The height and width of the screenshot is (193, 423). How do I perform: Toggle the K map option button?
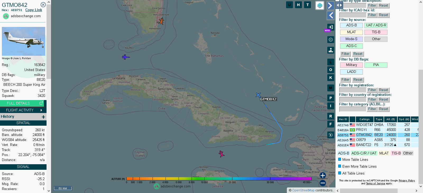tap(330, 78)
